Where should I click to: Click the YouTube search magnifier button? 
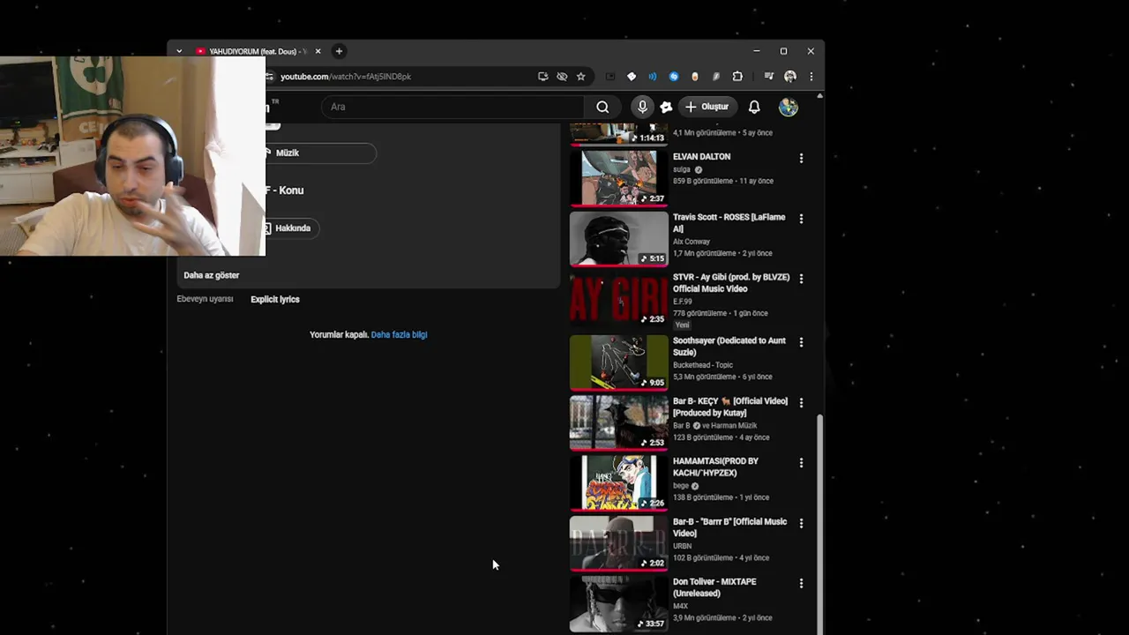602,107
